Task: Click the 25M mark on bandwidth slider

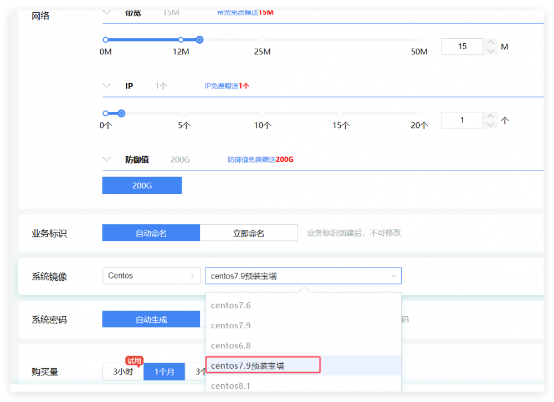Action: tap(262, 40)
